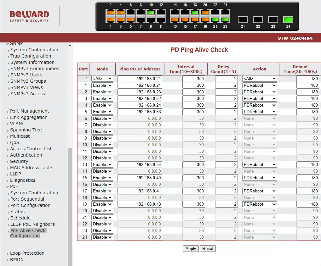321x266 pixels.
Task: Open PoE Alive Check Configuration page
Action: tap(28, 233)
